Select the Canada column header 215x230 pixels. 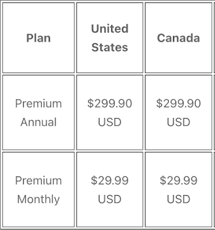[x=178, y=38]
